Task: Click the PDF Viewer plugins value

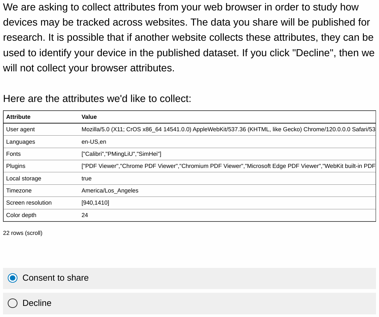Action: point(228,166)
